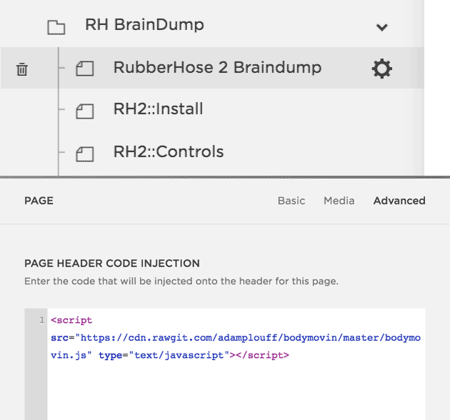The width and height of the screenshot is (450, 420).
Task: Switch to the Basic tab
Action: click(291, 201)
